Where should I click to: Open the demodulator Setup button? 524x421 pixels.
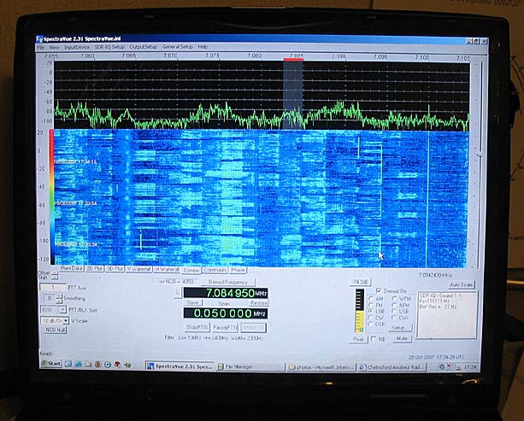[400, 328]
